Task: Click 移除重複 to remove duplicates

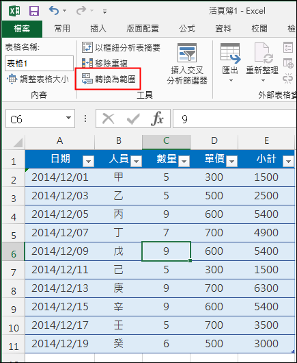Action: pos(104,63)
